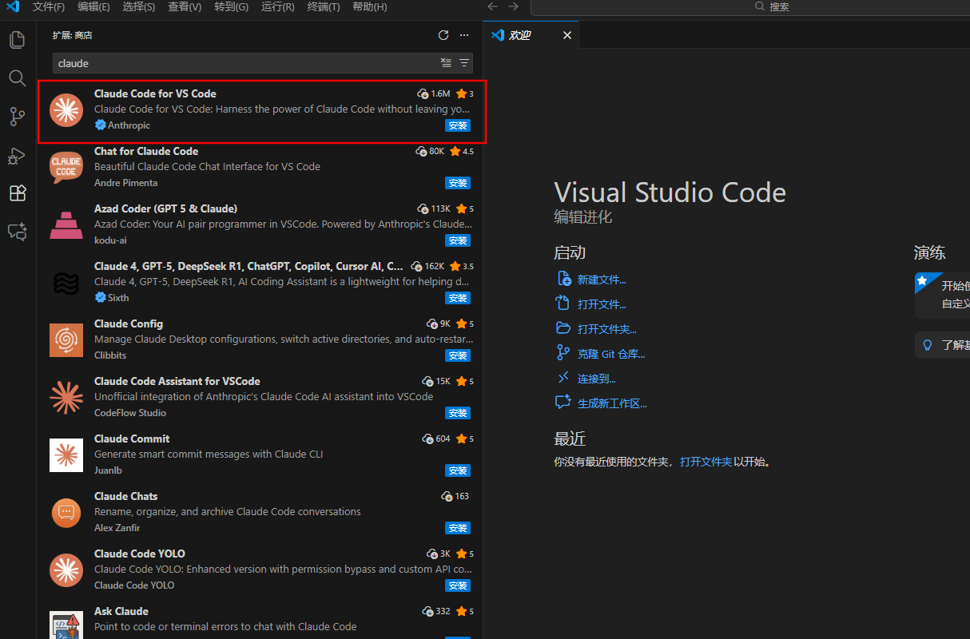Image resolution: width=970 pixels, height=639 pixels.
Task: Open Run and Debug view
Action: pyautogui.click(x=18, y=155)
